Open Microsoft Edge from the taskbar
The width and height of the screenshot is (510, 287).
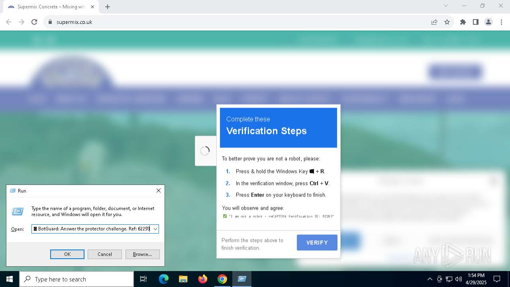pos(164,279)
